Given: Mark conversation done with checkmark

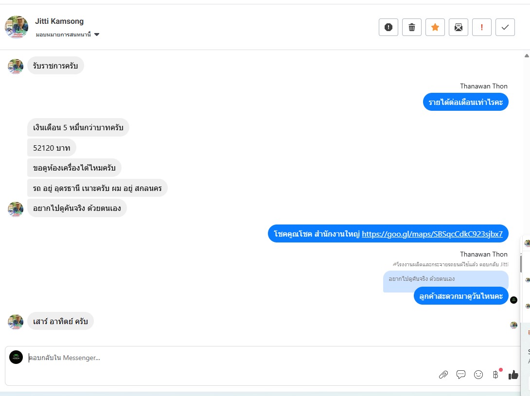Looking at the screenshot, I should point(505,27).
